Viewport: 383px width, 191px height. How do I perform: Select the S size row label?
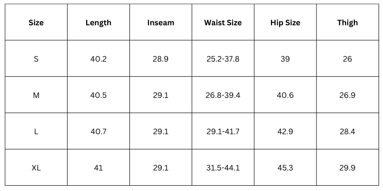tap(36, 59)
